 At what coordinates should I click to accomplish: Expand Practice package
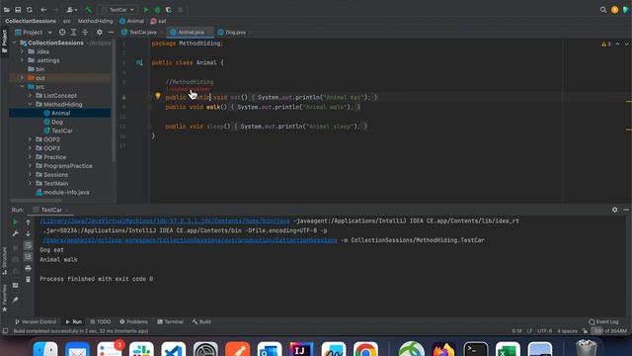pyautogui.click(x=31, y=157)
